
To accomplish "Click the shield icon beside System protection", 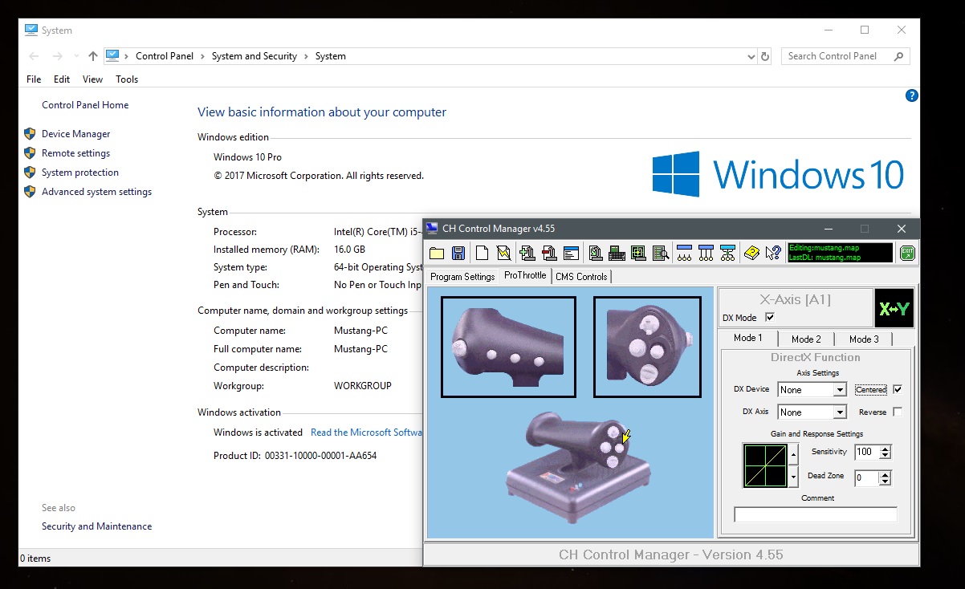I will pyautogui.click(x=30, y=173).
